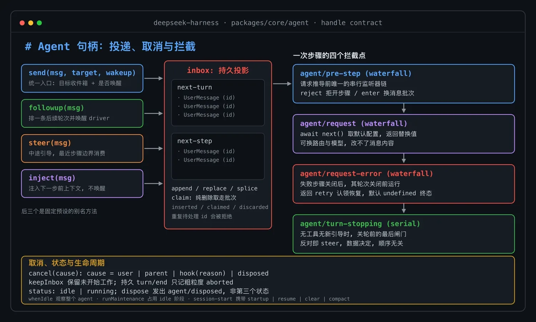Click the line starting "cancel(cause): cause = user"
Image resolution: width=536 pixels, height=322 pixels.
pos(149,273)
